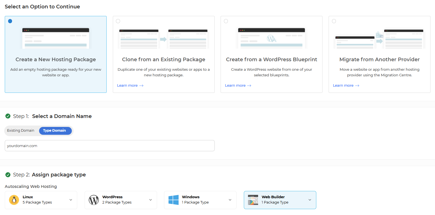Image resolution: width=435 pixels, height=215 pixels.
Task: Click the 5 Package Types text under Linux
Action: (x=37, y=202)
